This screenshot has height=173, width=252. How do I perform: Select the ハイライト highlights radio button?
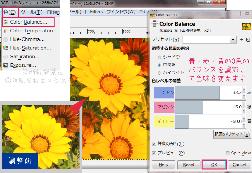coord(159,73)
